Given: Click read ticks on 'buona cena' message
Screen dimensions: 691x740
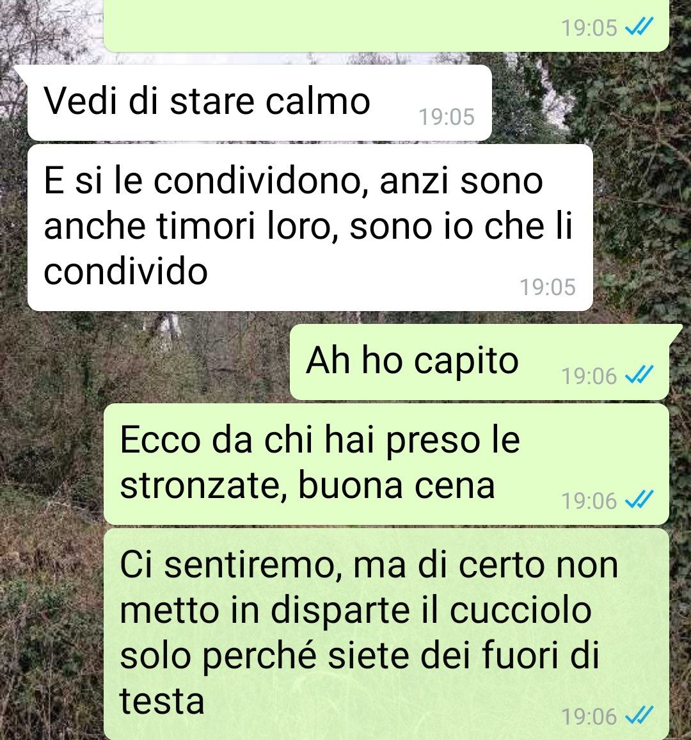Looking at the screenshot, I should click(639, 500).
